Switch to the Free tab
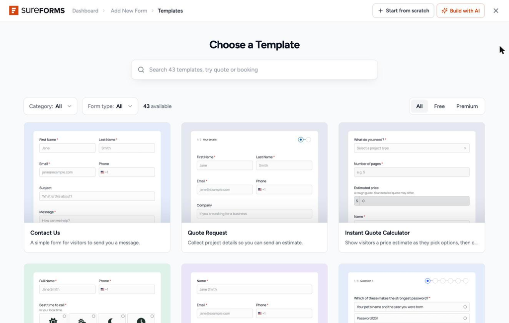The width and height of the screenshot is (509, 323). click(439, 106)
